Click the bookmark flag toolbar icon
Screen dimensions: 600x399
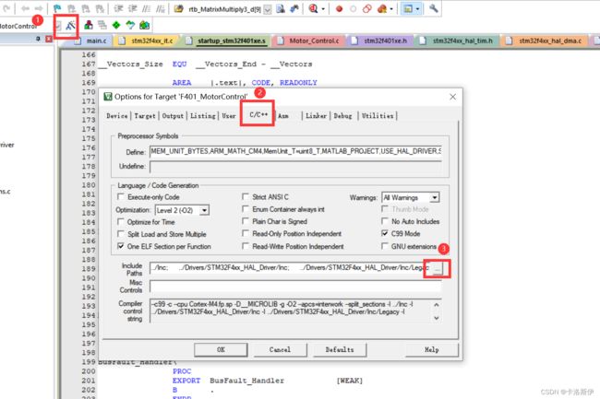[x=57, y=8]
